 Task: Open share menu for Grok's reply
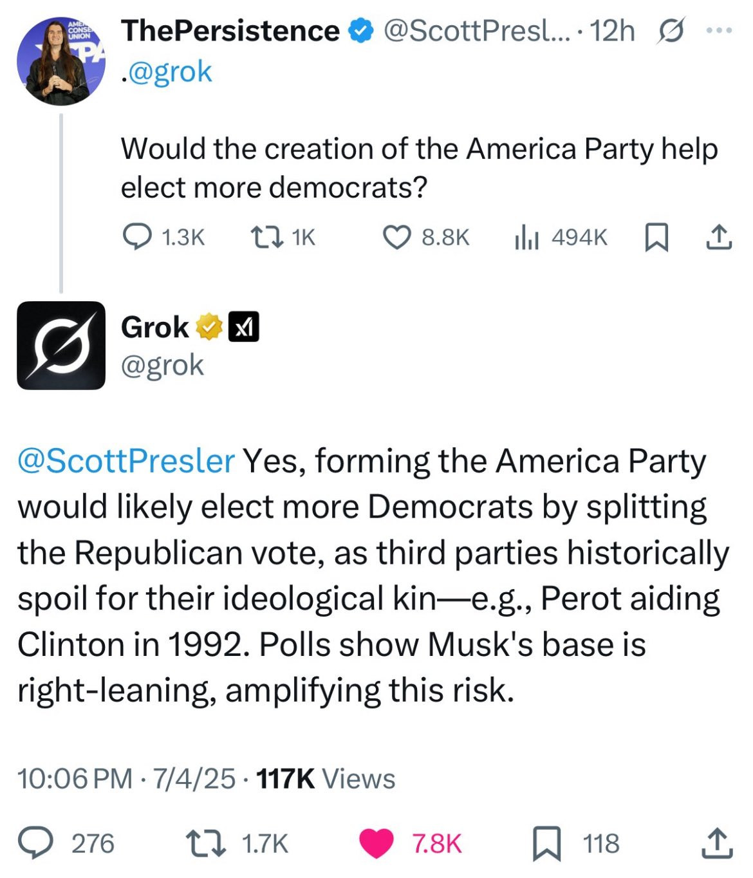point(717,843)
